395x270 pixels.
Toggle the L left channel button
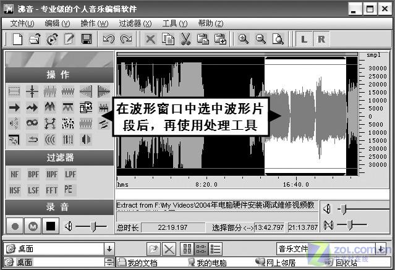coord(304,39)
